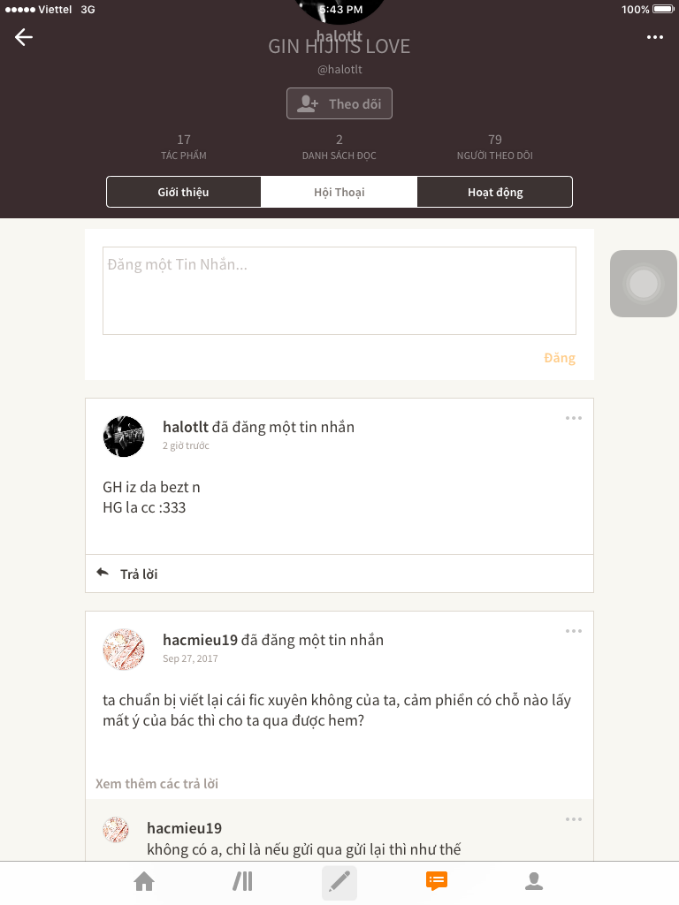
Task: Click the reply arrow icon under halotlt post
Action: pos(103,573)
